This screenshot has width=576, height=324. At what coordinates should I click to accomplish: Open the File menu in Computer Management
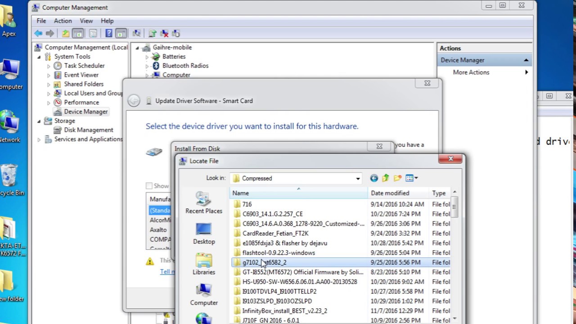pyautogui.click(x=41, y=21)
